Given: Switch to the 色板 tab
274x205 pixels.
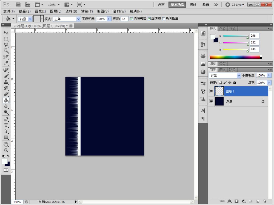Looking at the screenshot, I should click(222, 29).
